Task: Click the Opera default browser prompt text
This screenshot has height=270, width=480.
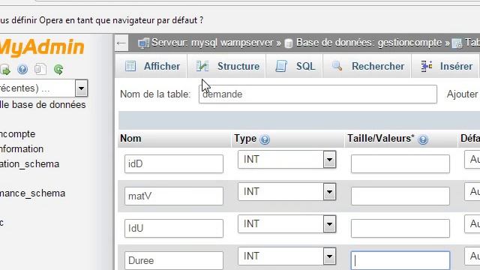Action: [101, 20]
